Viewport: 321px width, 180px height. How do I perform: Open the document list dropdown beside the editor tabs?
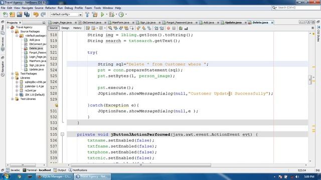[308, 22]
